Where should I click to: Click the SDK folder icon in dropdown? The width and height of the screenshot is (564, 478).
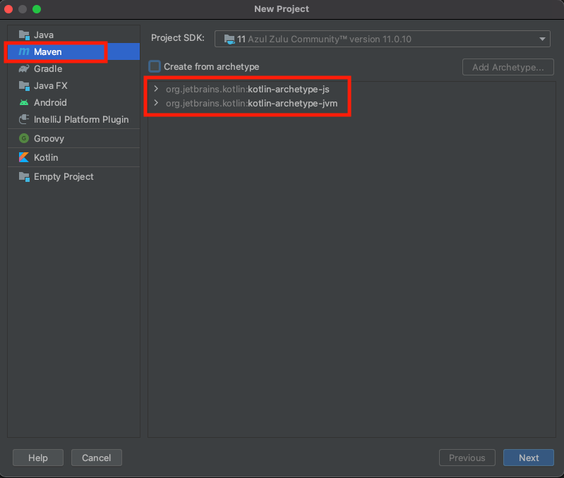[x=229, y=39]
